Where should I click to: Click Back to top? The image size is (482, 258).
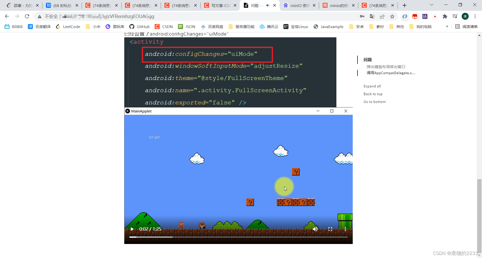pyautogui.click(x=373, y=94)
